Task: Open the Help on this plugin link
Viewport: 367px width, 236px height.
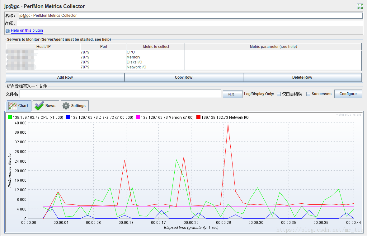Action: (27, 30)
